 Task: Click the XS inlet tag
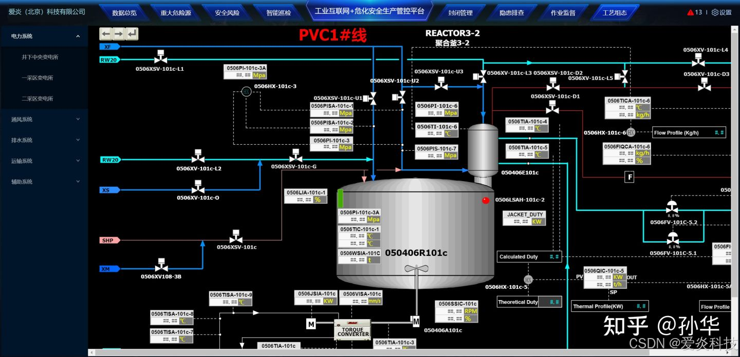coord(109,190)
